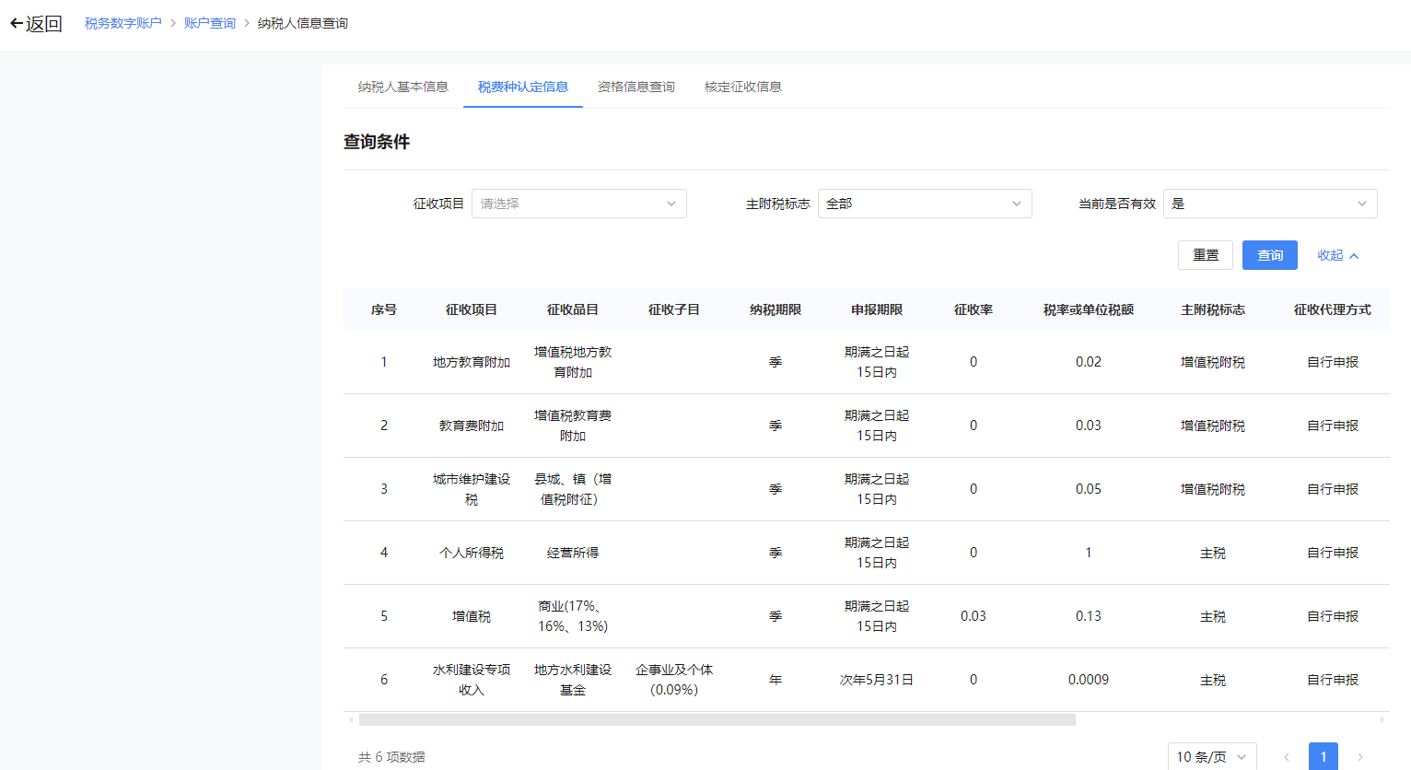Navigate to 税务数字账户 breadcrumb link

(x=122, y=23)
